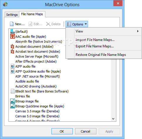The image size is (142, 139).
Task: Select the AIFF audio file entry
Action: click(x=25, y=66)
